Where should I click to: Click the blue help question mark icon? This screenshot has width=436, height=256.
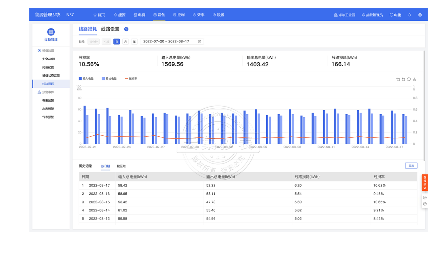click(126, 29)
